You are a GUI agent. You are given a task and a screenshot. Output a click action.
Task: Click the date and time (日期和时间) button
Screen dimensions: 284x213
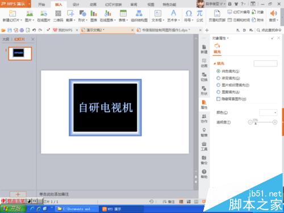coord(239,20)
